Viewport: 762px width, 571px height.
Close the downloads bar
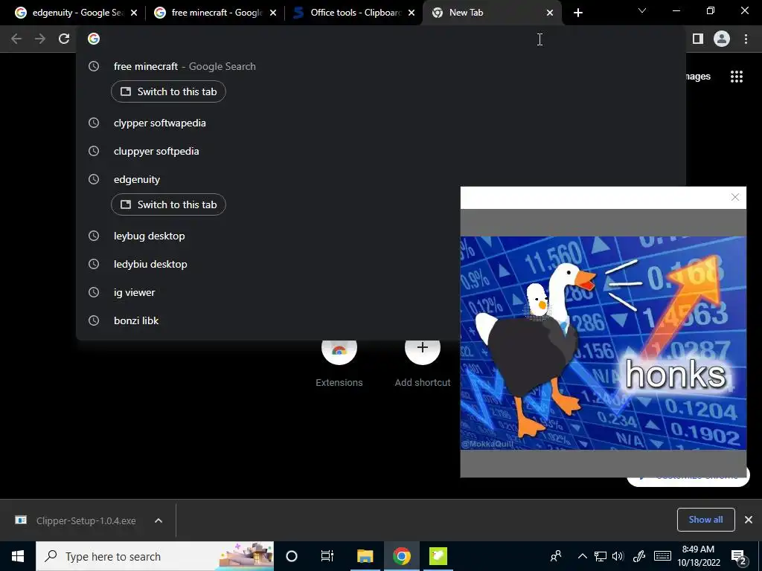point(749,520)
